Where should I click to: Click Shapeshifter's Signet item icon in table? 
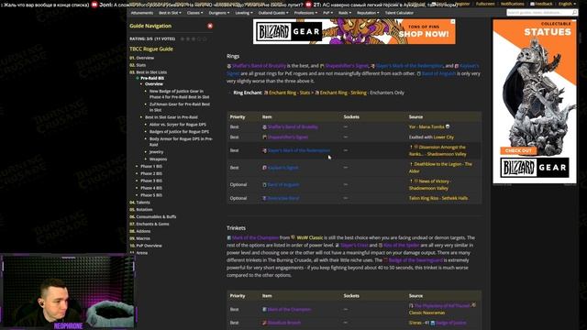[x=264, y=137]
